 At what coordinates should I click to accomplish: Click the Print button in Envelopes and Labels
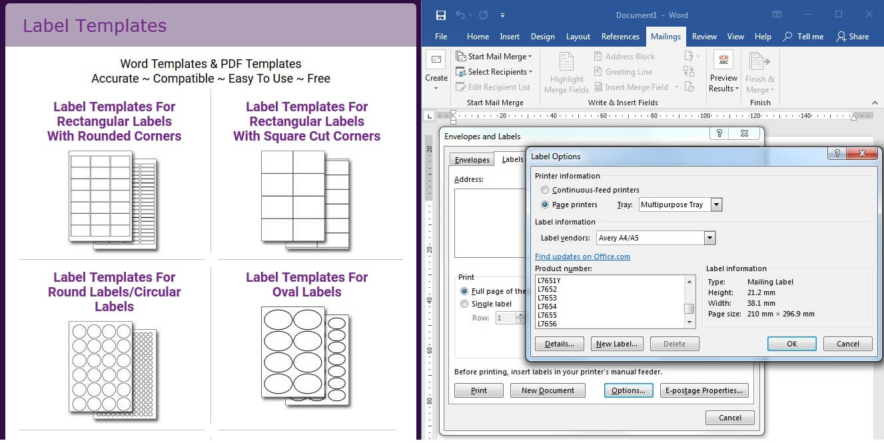pyautogui.click(x=479, y=390)
